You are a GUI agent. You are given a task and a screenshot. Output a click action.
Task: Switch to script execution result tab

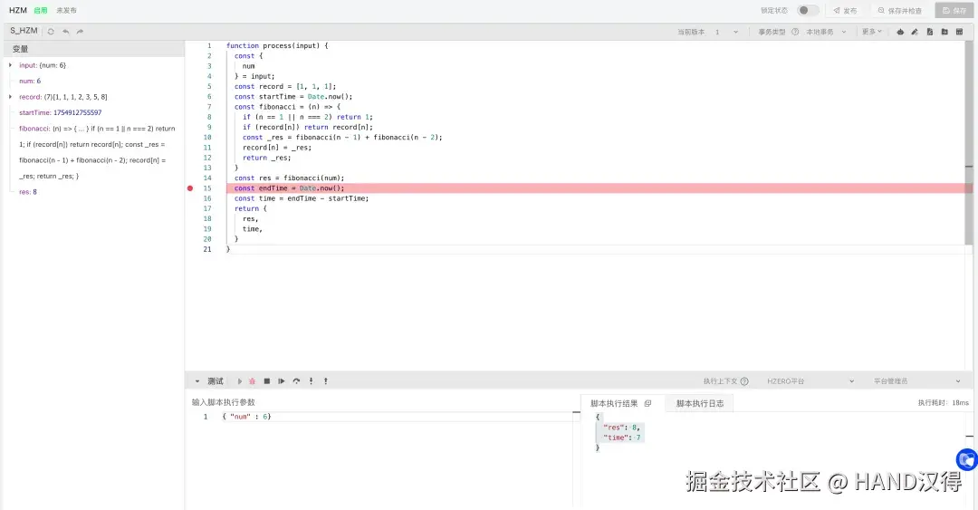(614, 404)
